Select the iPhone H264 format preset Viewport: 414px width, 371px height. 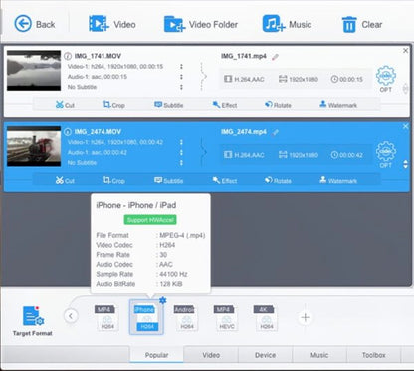(x=146, y=318)
